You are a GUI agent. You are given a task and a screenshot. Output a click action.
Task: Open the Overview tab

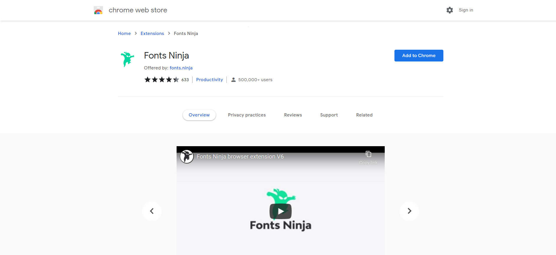coord(199,115)
